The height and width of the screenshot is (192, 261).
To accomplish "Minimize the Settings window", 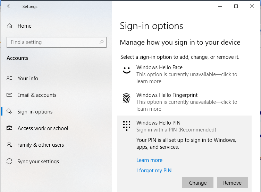I will tap(220, 6).
